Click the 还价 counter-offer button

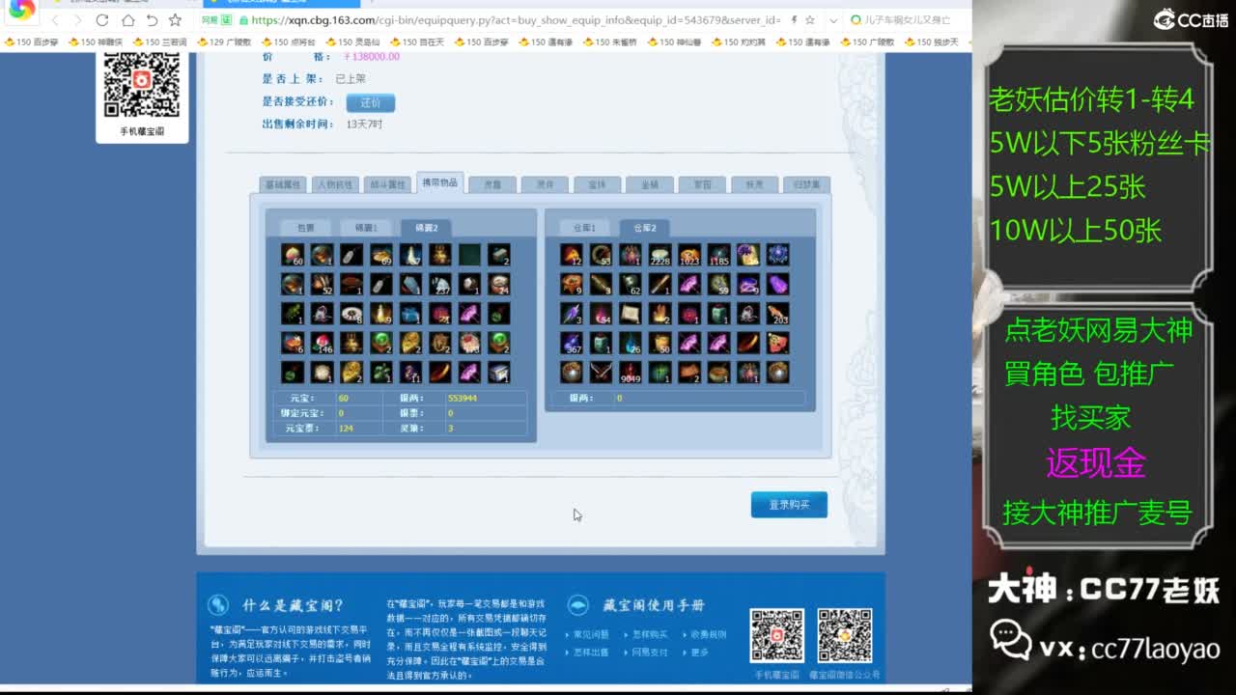pos(372,102)
